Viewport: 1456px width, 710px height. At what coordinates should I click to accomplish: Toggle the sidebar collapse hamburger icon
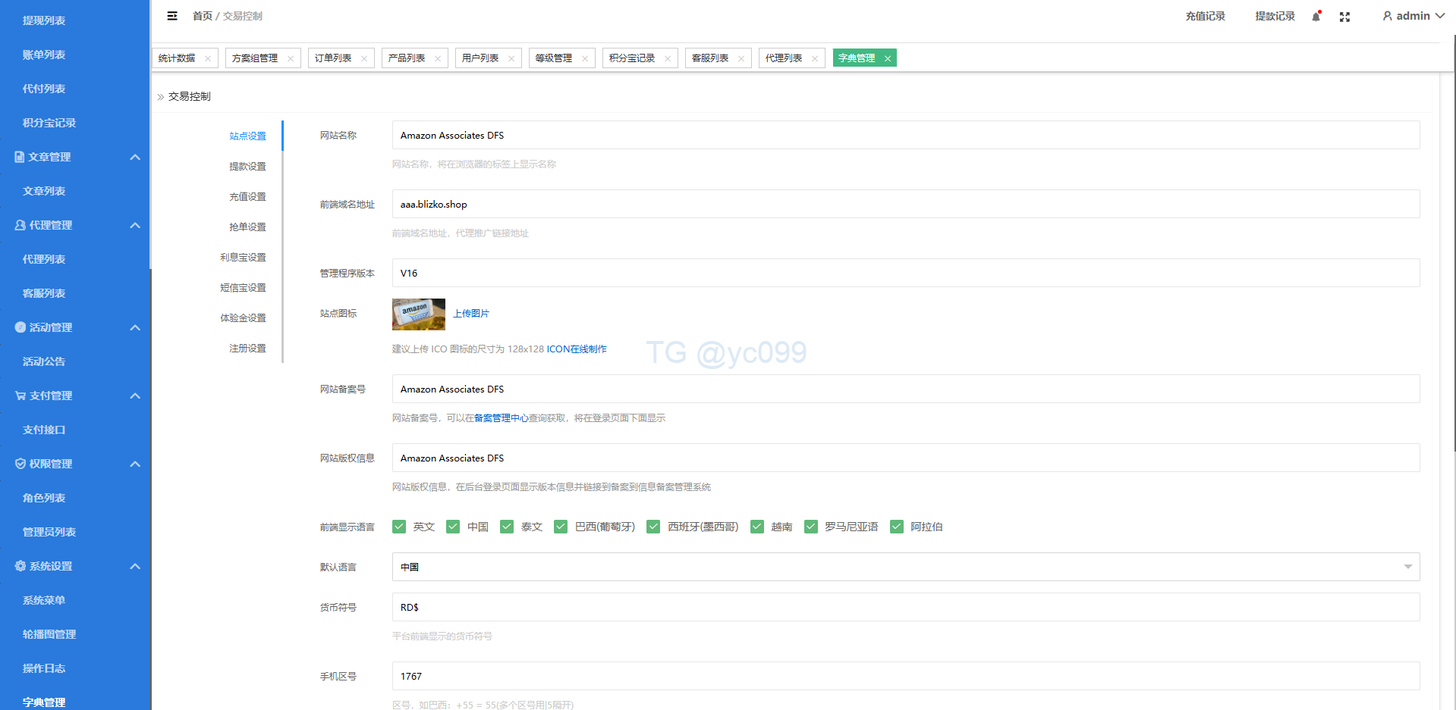pos(172,16)
